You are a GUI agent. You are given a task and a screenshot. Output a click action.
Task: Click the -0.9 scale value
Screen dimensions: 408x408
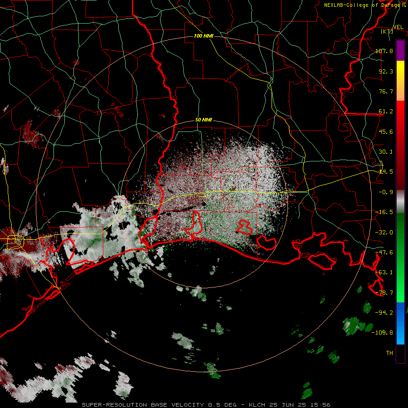coord(386,192)
